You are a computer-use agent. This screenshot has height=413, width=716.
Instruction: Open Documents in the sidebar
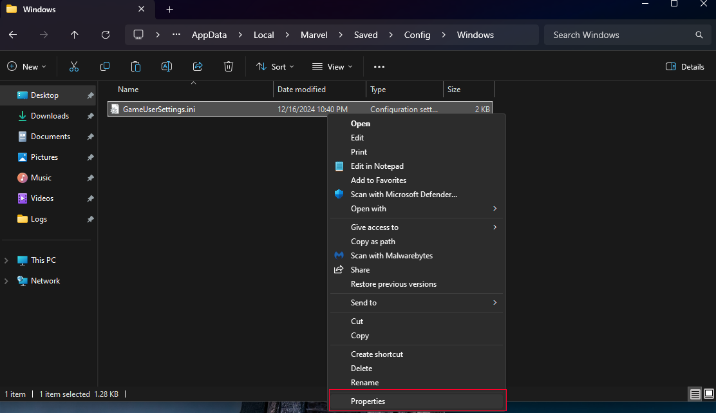[50, 137]
